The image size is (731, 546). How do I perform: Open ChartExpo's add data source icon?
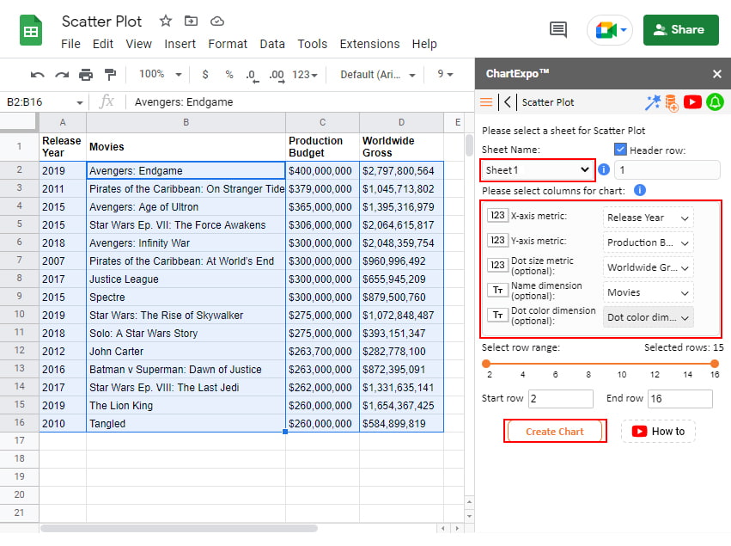(673, 101)
